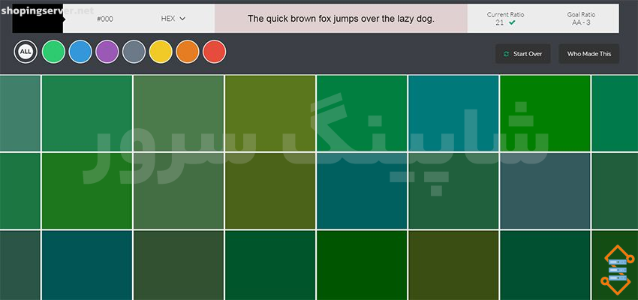Click the orange server logo icon
The height and width of the screenshot is (300, 638).
click(x=617, y=270)
